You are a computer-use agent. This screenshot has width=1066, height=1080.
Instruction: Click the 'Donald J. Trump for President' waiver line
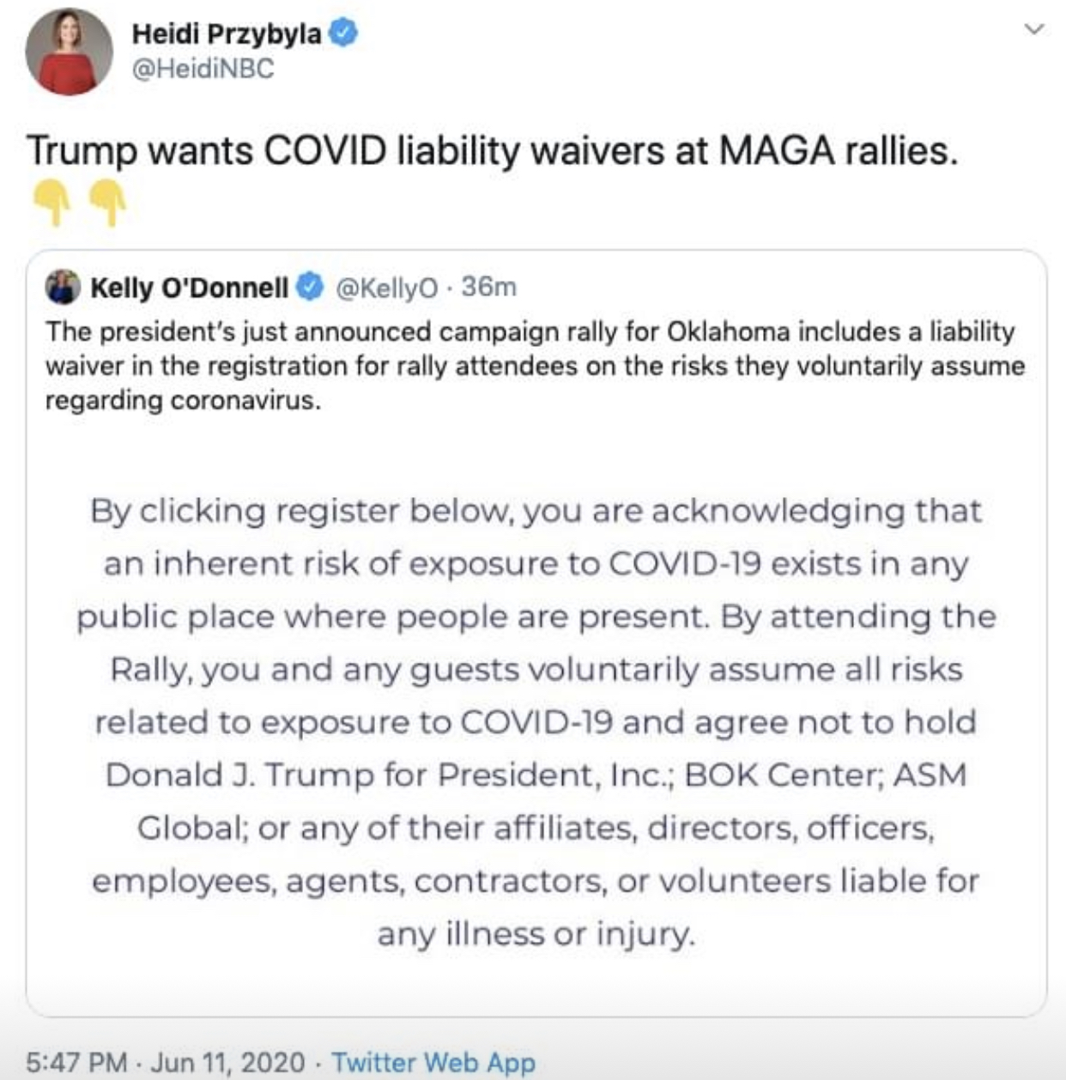coord(536,775)
